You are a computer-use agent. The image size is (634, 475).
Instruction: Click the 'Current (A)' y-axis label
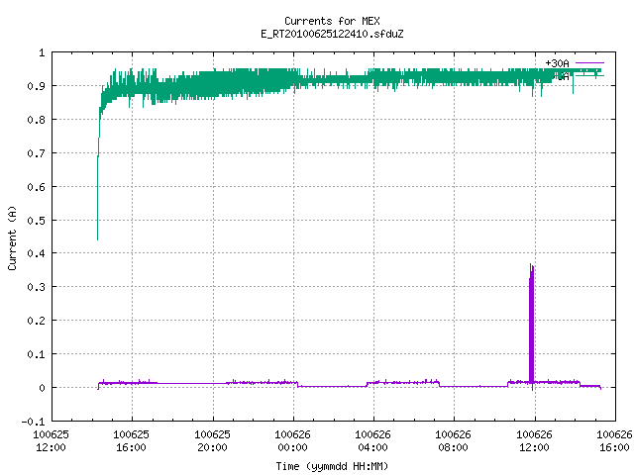12,237
